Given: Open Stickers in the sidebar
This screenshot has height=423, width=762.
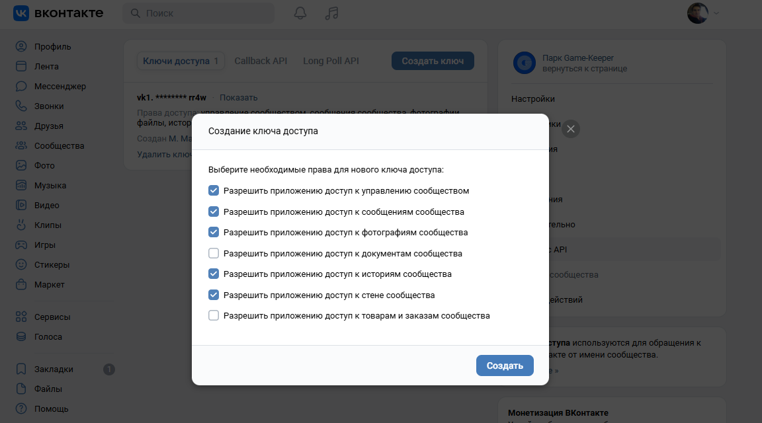Looking at the screenshot, I should click(x=52, y=265).
